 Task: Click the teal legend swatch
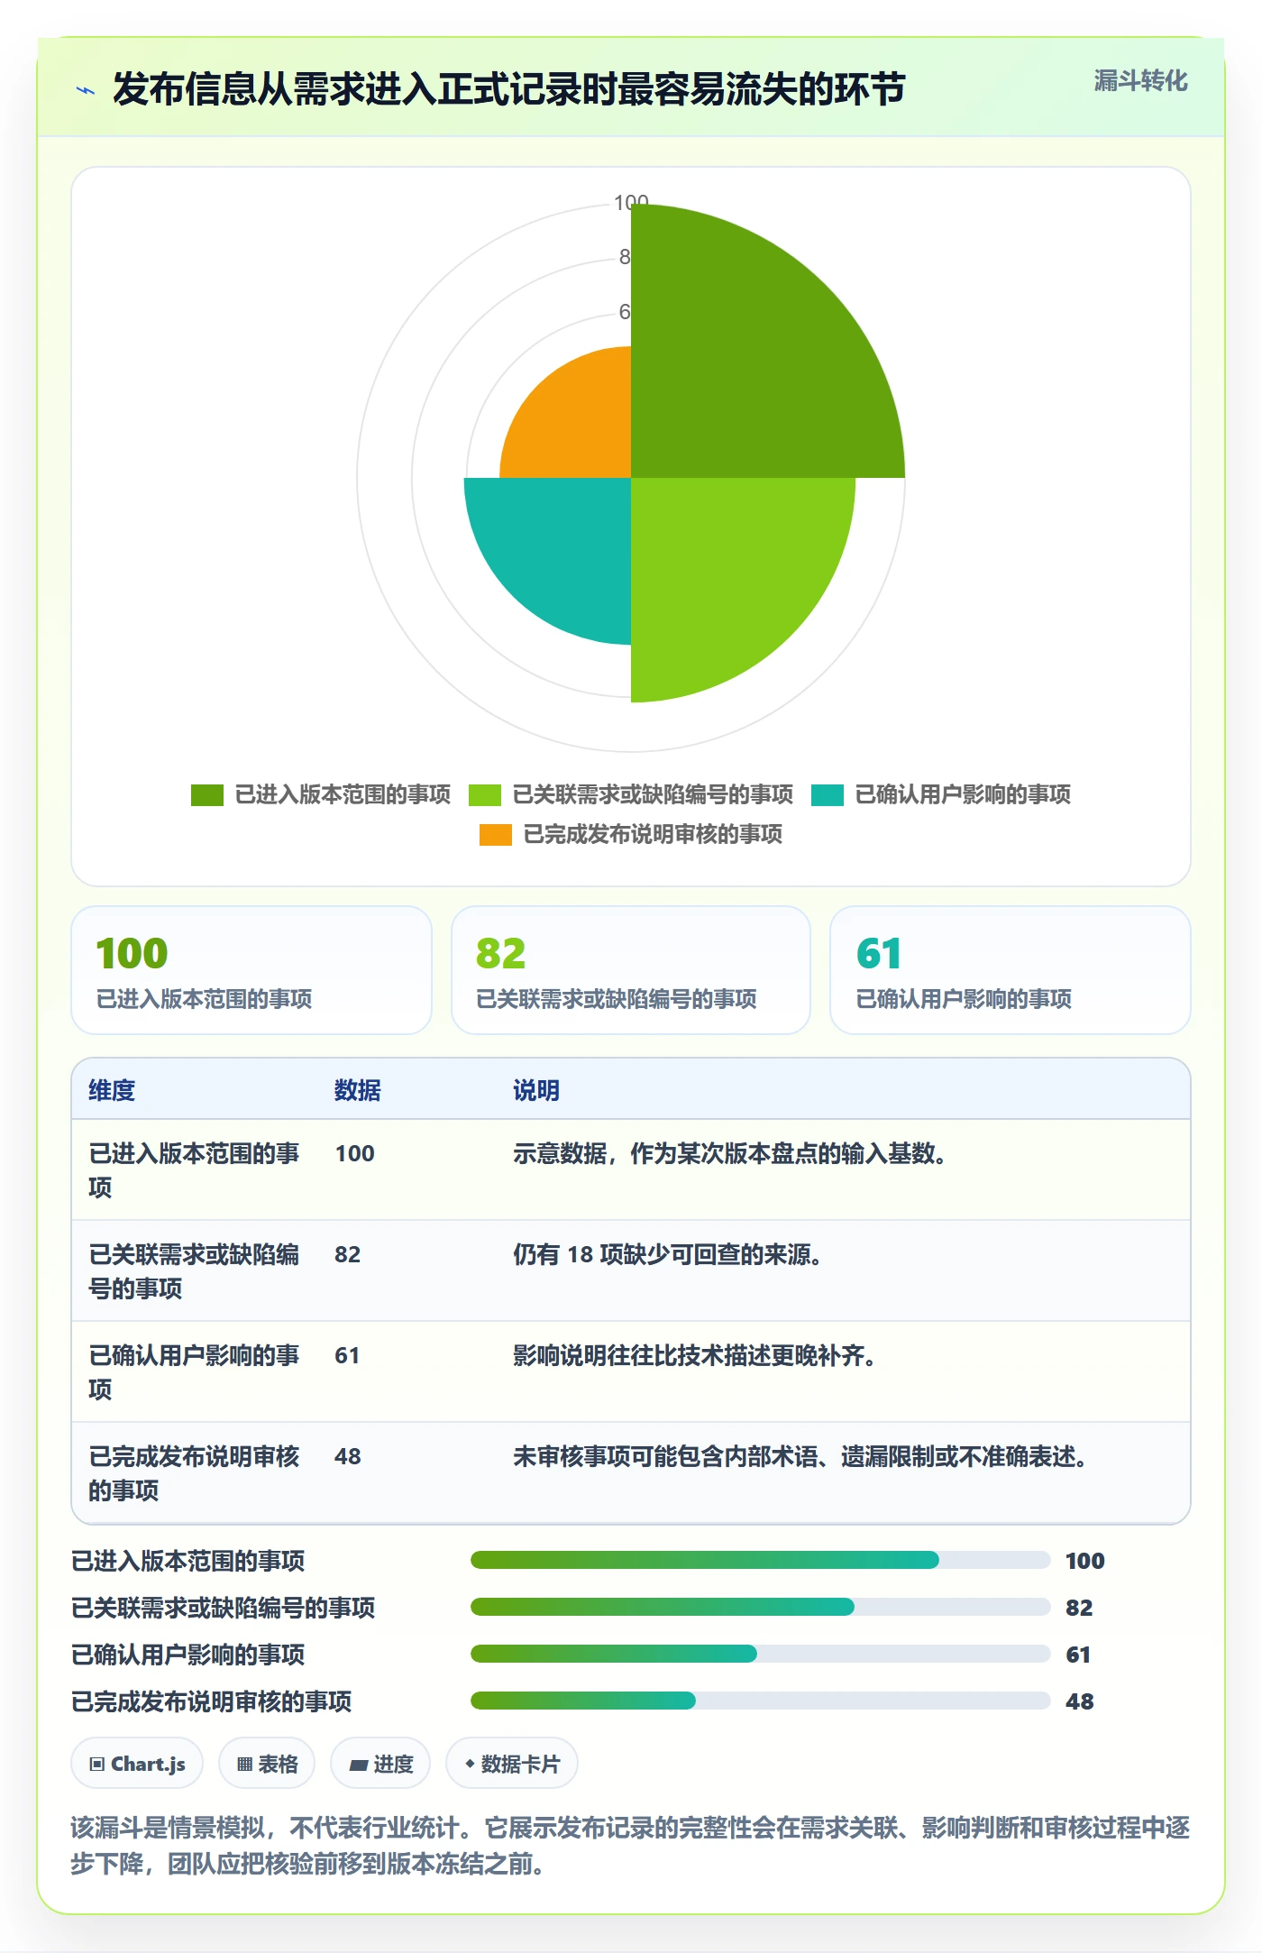828,795
